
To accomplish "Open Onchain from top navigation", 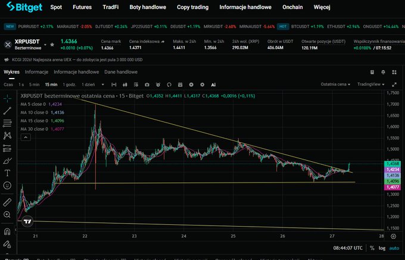I will tap(292, 7).
